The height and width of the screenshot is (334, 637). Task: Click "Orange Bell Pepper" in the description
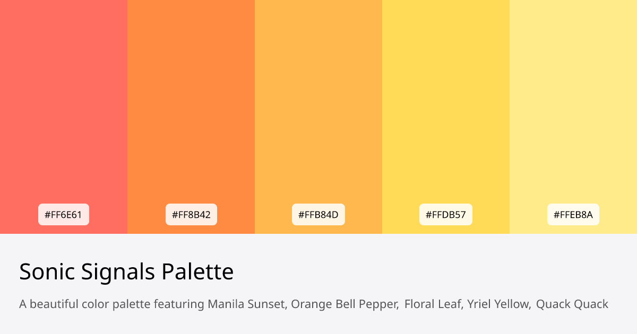tap(345, 304)
